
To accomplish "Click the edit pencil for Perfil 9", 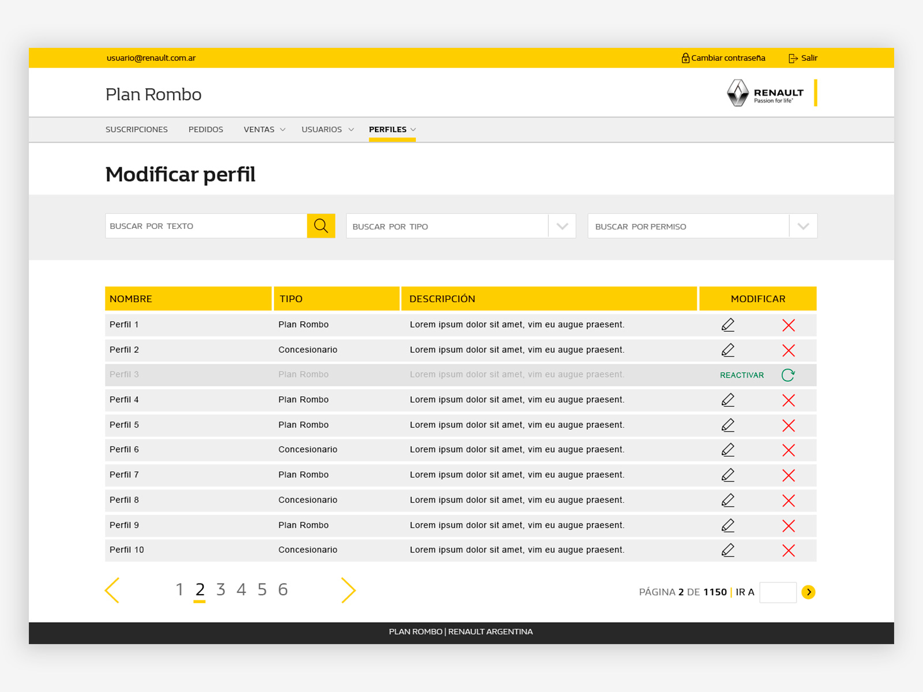I will [728, 526].
